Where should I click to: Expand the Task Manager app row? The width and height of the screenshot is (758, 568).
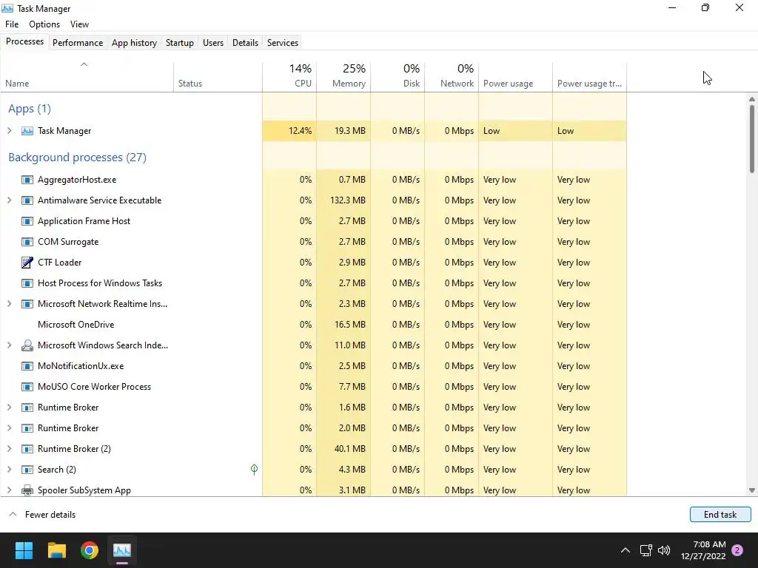tap(9, 131)
